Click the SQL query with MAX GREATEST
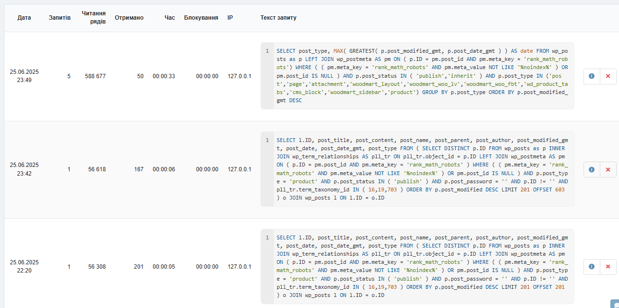The image size is (619, 308). [x=417, y=76]
